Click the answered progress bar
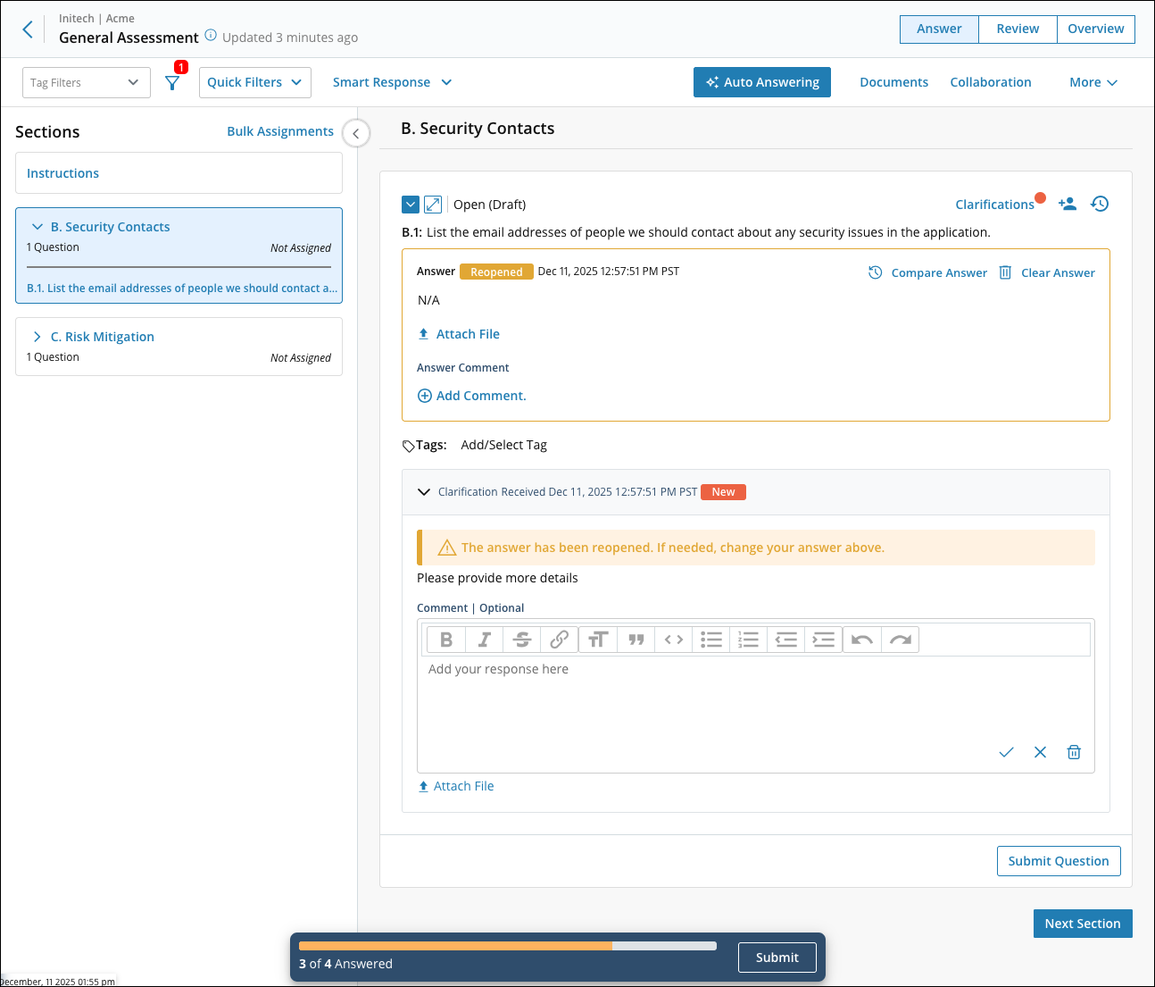Screen dimensions: 1155x987 click(507, 946)
